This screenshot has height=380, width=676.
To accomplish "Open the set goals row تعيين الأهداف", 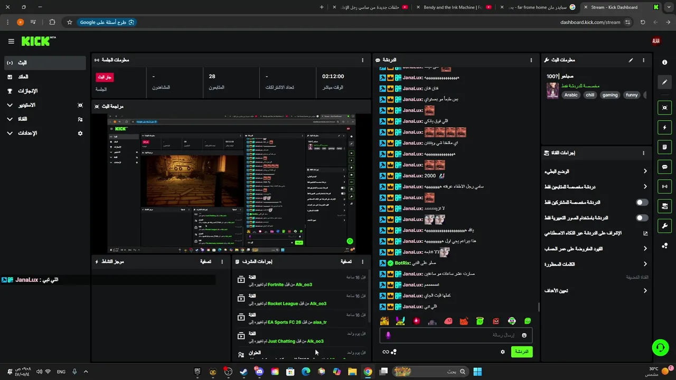I will click(596, 290).
